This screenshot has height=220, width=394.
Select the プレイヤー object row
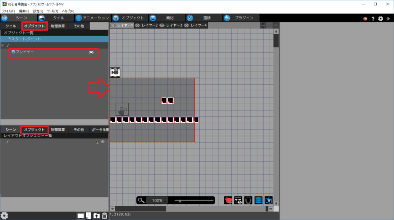pos(53,52)
